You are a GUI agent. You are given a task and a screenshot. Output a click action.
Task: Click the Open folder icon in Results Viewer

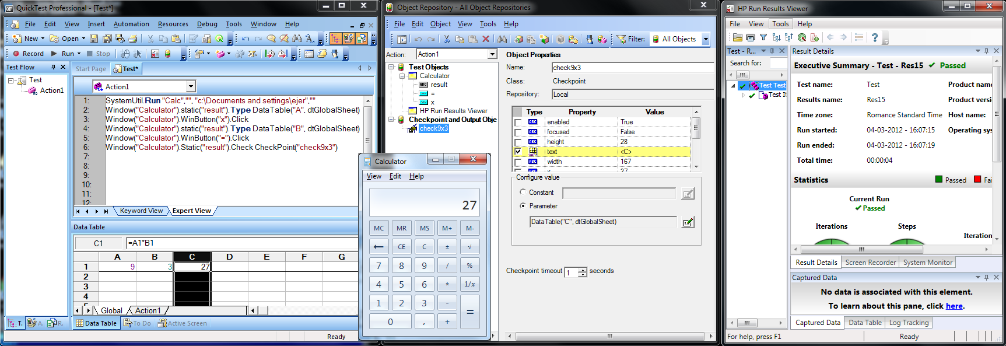[738, 37]
